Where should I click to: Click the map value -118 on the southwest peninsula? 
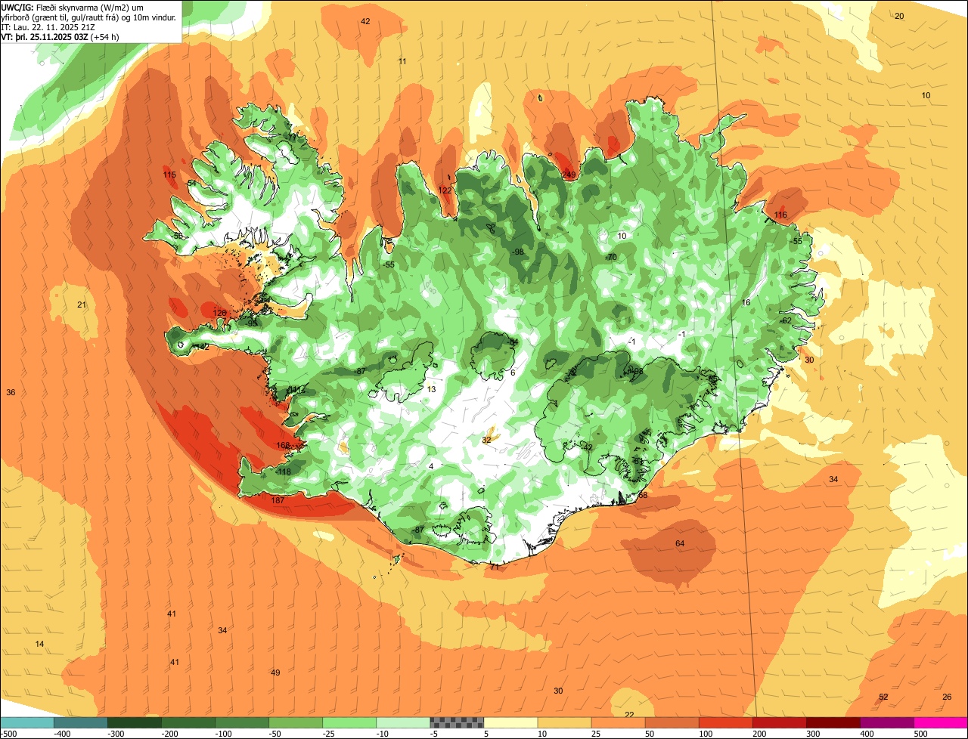pyautogui.click(x=283, y=472)
